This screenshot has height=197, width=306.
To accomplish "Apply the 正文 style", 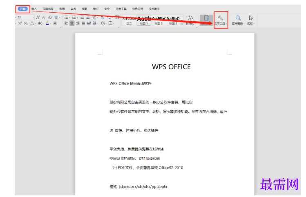I will [129, 20].
